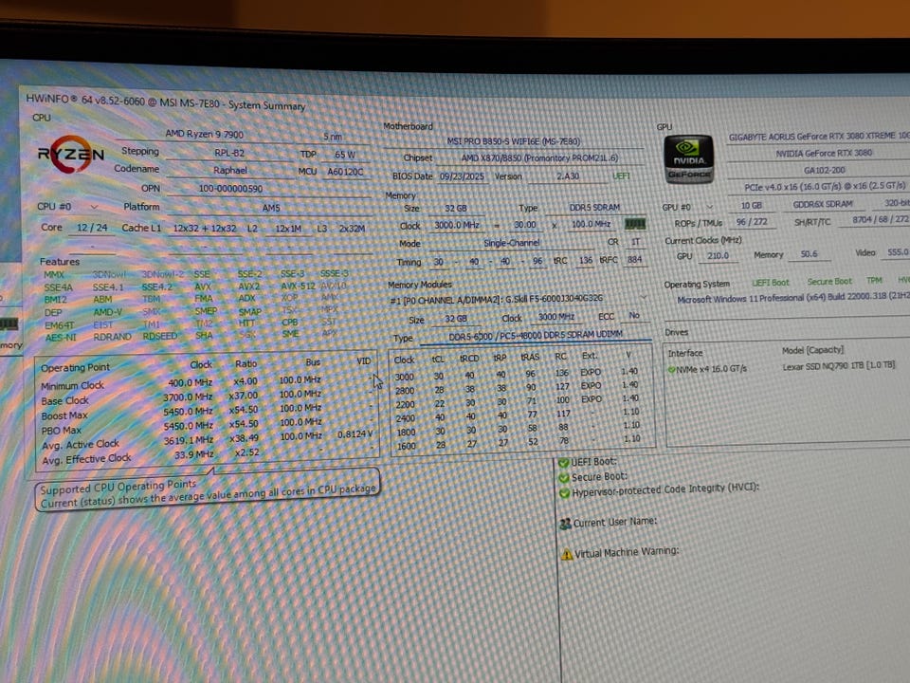Click the Microsoft Windows 11 Professional OS entry
This screenshot has width=910, height=683.
click(x=793, y=299)
